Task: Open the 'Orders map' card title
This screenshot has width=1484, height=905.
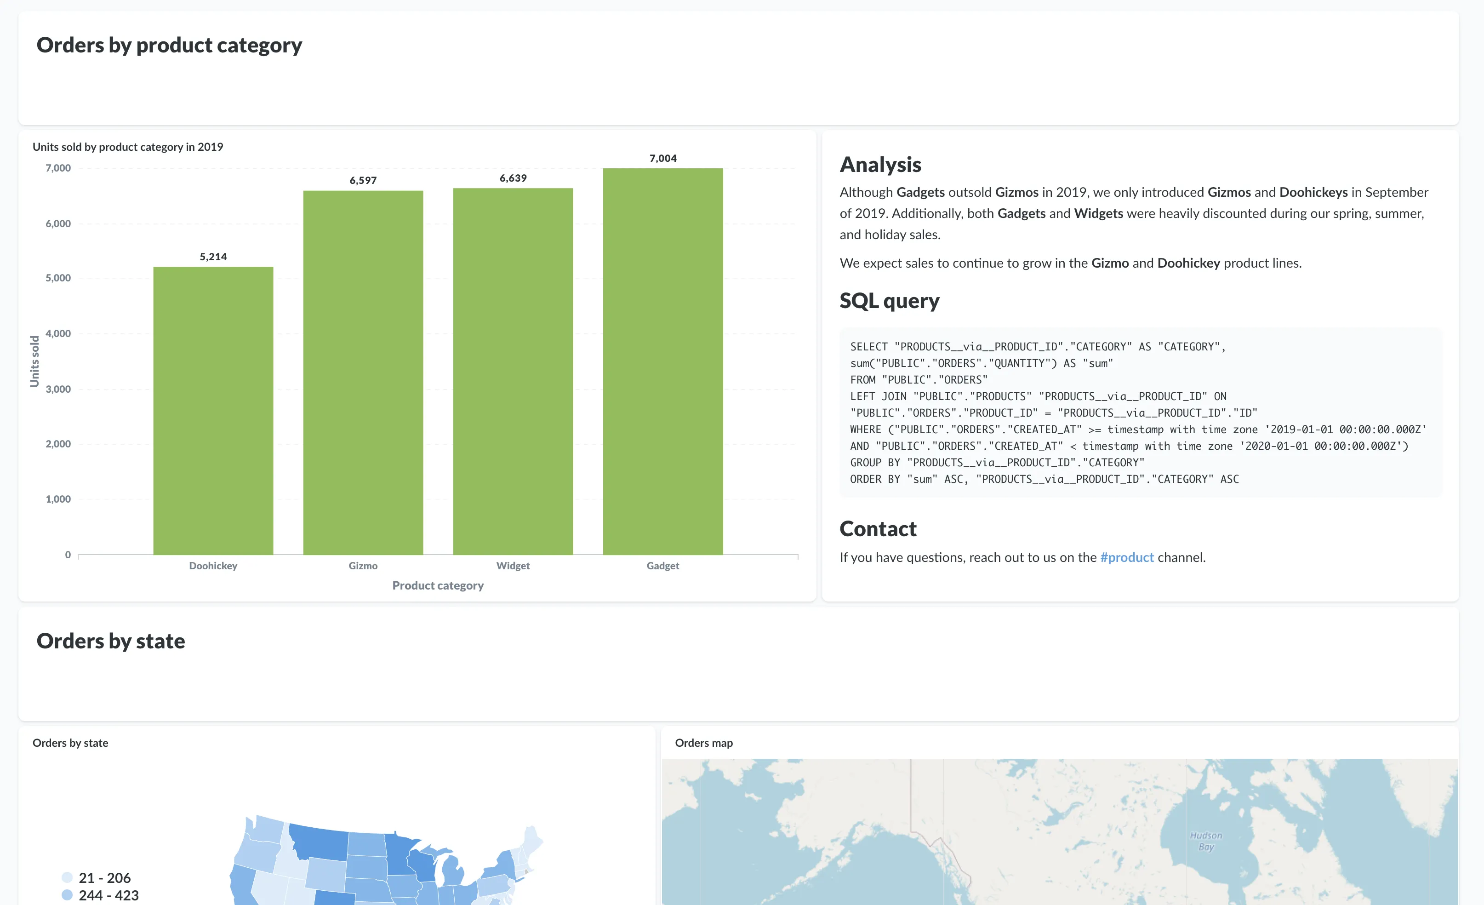Action: pyautogui.click(x=704, y=743)
